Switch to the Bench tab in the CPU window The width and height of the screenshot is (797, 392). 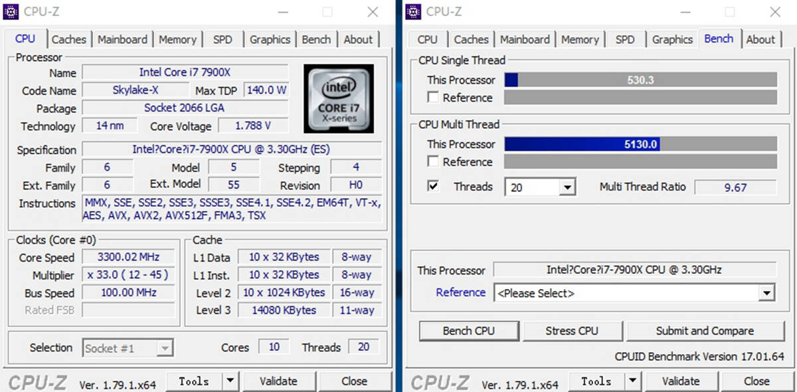coord(316,39)
